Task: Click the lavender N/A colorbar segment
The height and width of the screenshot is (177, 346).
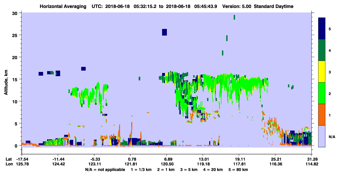Action: point(322,136)
